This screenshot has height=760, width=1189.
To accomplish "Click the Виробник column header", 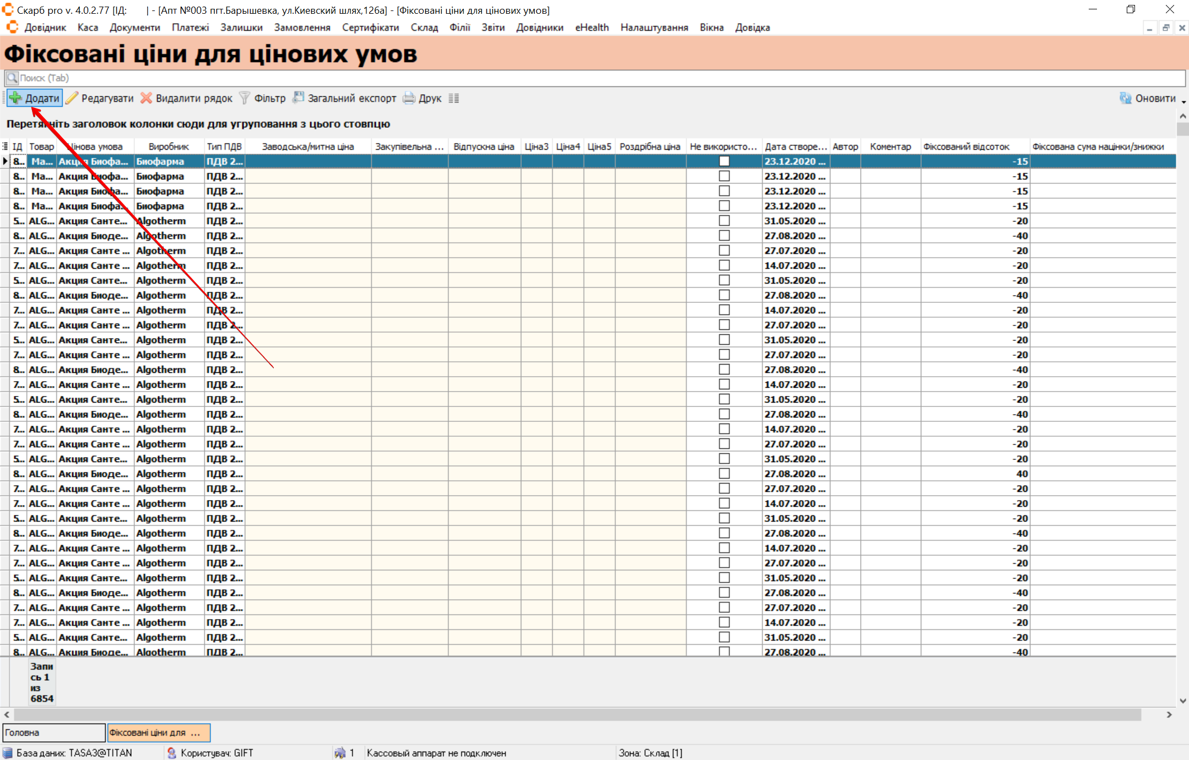I will 168,146.
